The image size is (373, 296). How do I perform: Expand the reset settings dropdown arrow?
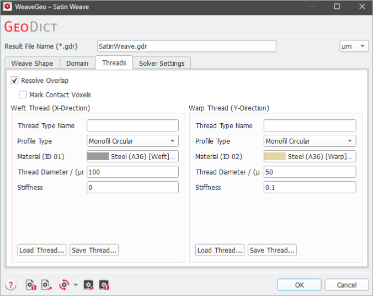click(76, 285)
